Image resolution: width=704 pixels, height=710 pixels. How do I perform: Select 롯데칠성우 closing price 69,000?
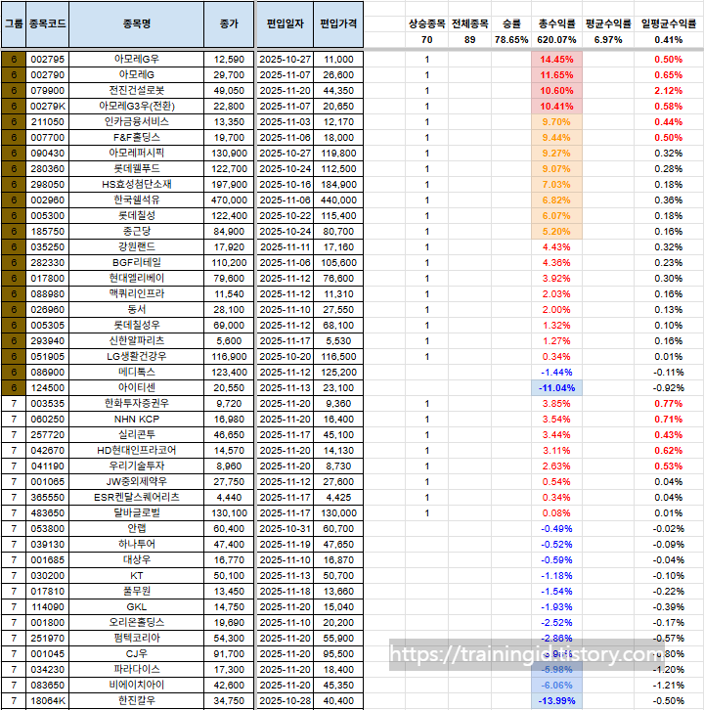pos(229,325)
